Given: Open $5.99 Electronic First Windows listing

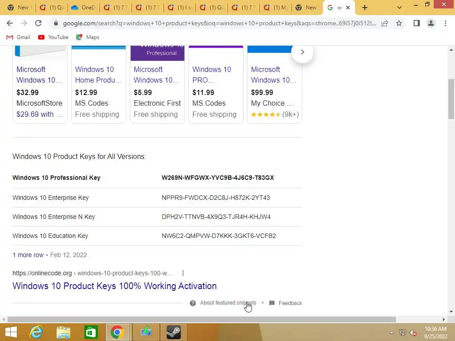Looking at the screenshot, I should [156, 75].
